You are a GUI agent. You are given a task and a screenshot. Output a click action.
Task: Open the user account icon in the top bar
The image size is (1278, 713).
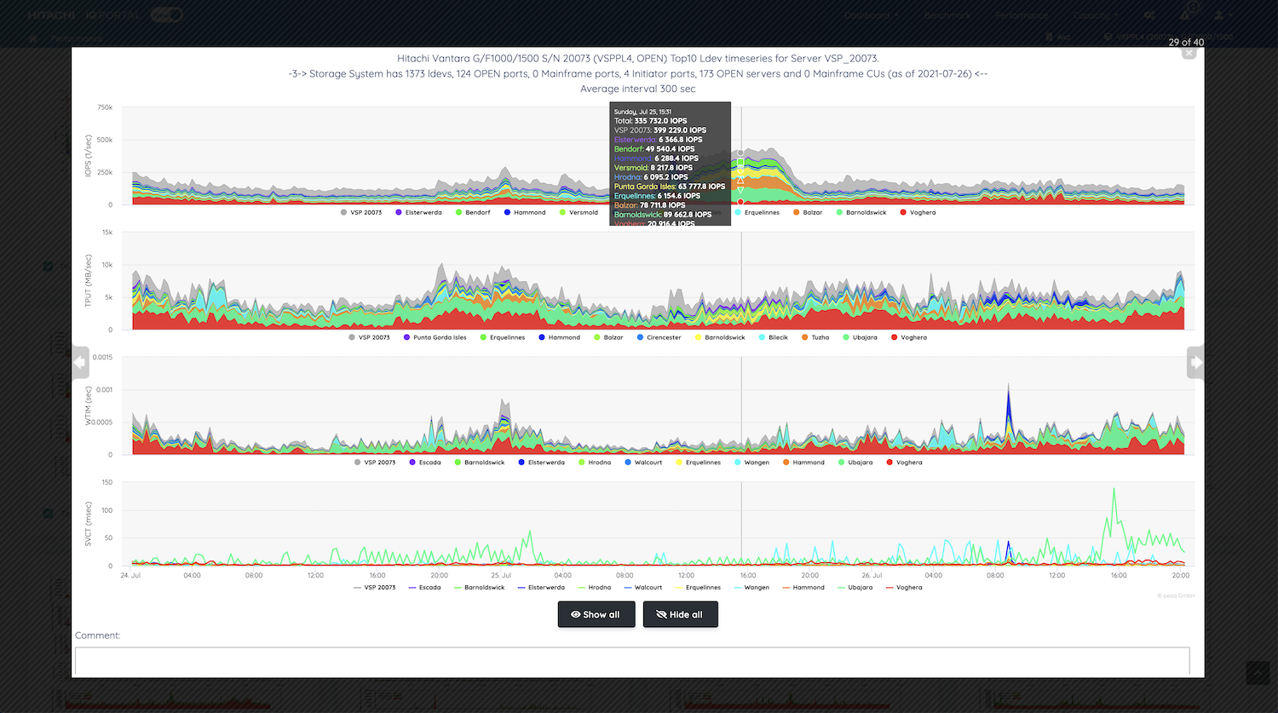click(x=1219, y=15)
